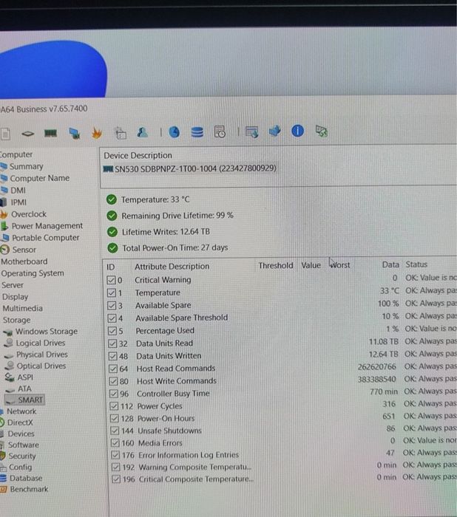
Task: Click the blue clock toolbar icon
Action: [175, 132]
